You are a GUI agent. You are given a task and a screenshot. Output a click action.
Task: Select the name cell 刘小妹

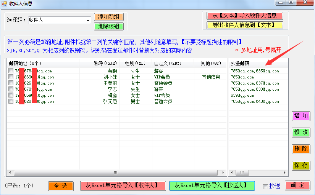click(x=110, y=77)
